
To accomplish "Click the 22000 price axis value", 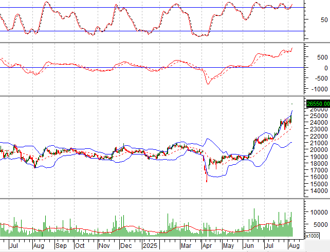I will coord(319,136).
